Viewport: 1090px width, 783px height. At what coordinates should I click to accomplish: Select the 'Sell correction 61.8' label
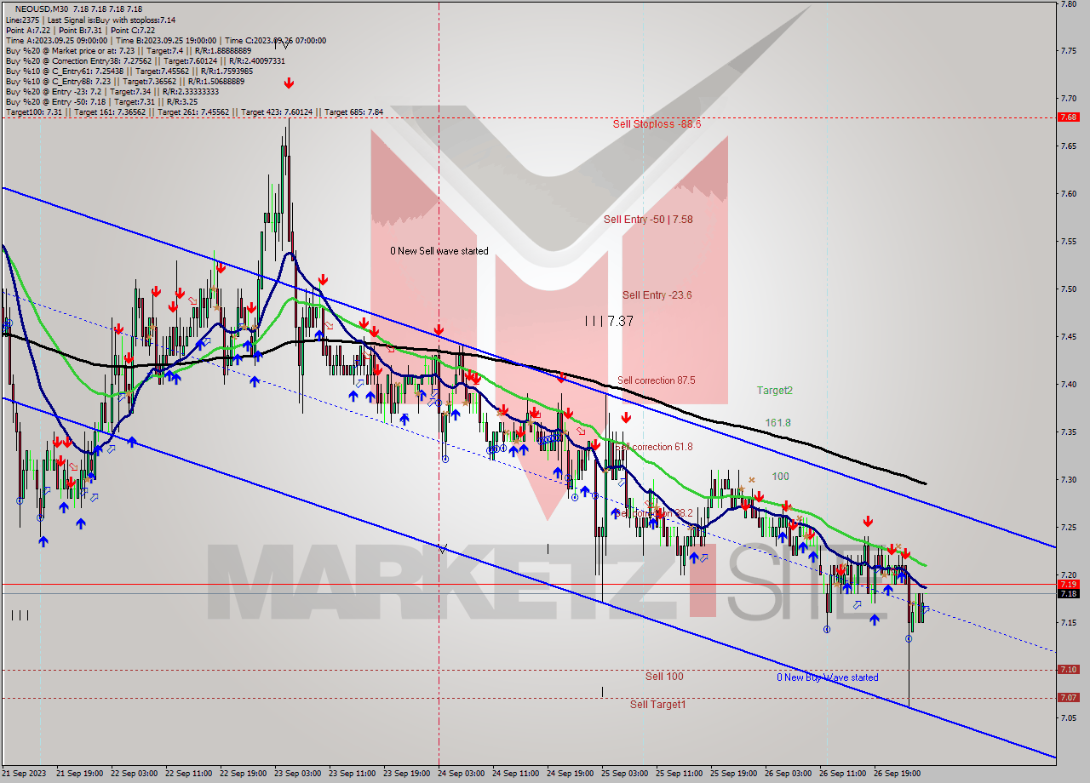[654, 447]
